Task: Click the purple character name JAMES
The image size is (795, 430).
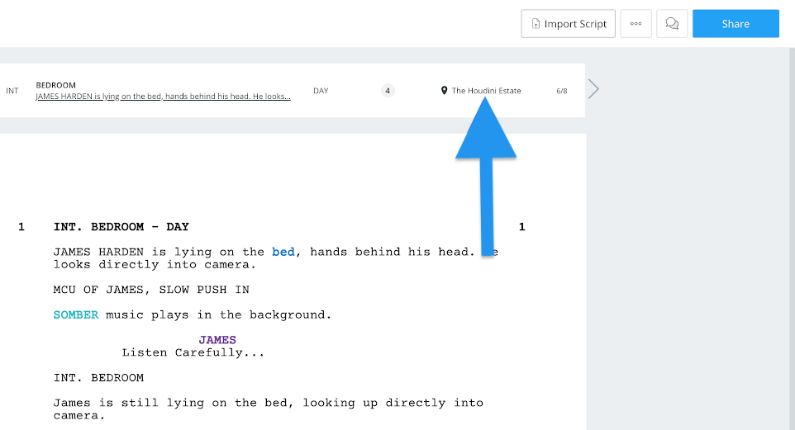Action: pos(217,340)
